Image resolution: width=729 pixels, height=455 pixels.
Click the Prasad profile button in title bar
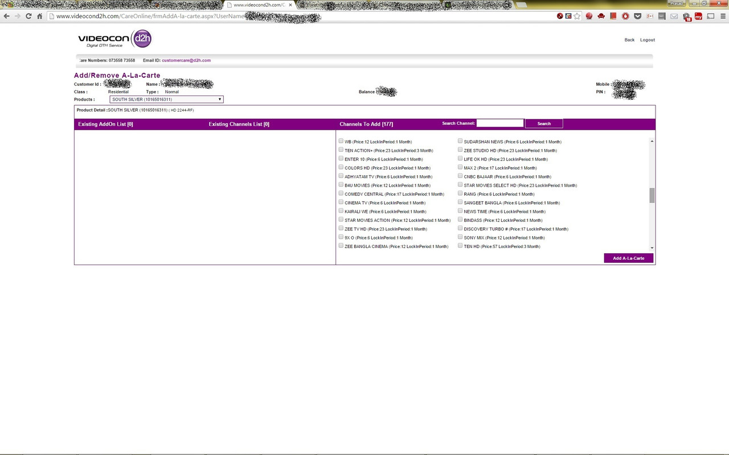pyautogui.click(x=675, y=3)
